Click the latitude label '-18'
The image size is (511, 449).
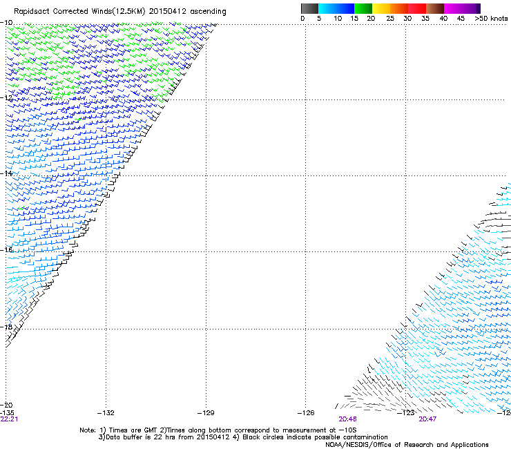pos(6,327)
